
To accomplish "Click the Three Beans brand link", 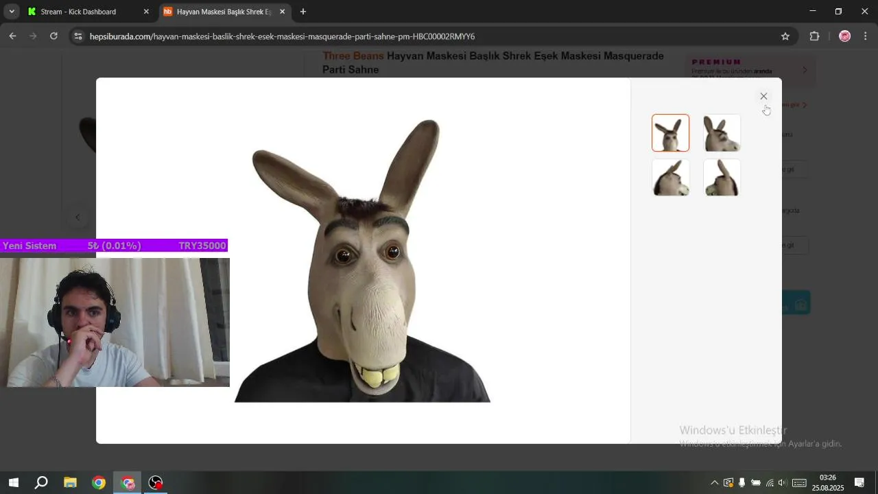I will (x=353, y=56).
